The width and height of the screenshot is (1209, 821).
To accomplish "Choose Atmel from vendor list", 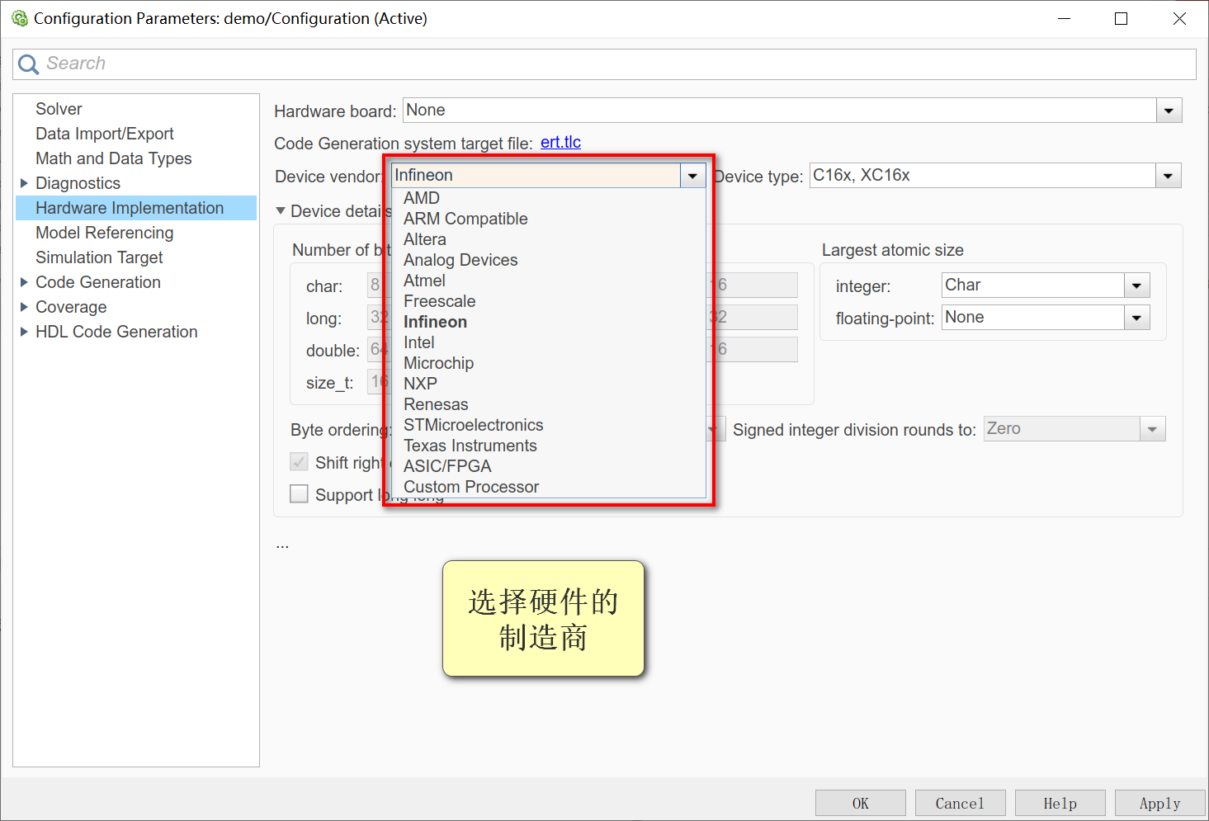I will [424, 281].
